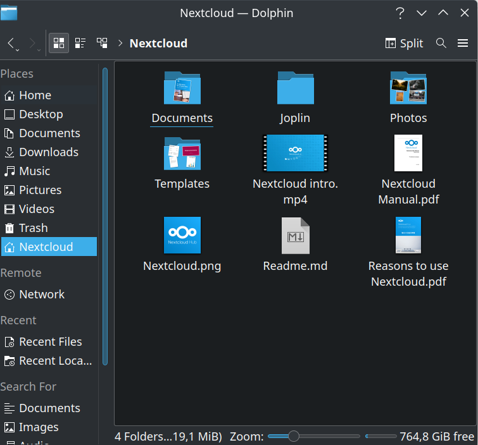Go back with the back arrow button
The width and height of the screenshot is (478, 445).
(11, 43)
